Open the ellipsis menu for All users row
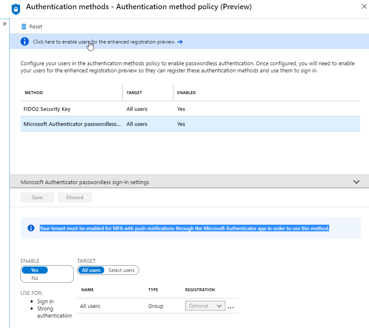This screenshot has width=369, height=328. (231, 307)
